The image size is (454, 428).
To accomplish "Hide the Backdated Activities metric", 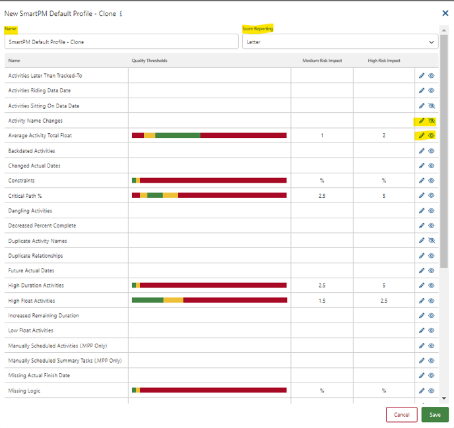I will point(432,151).
